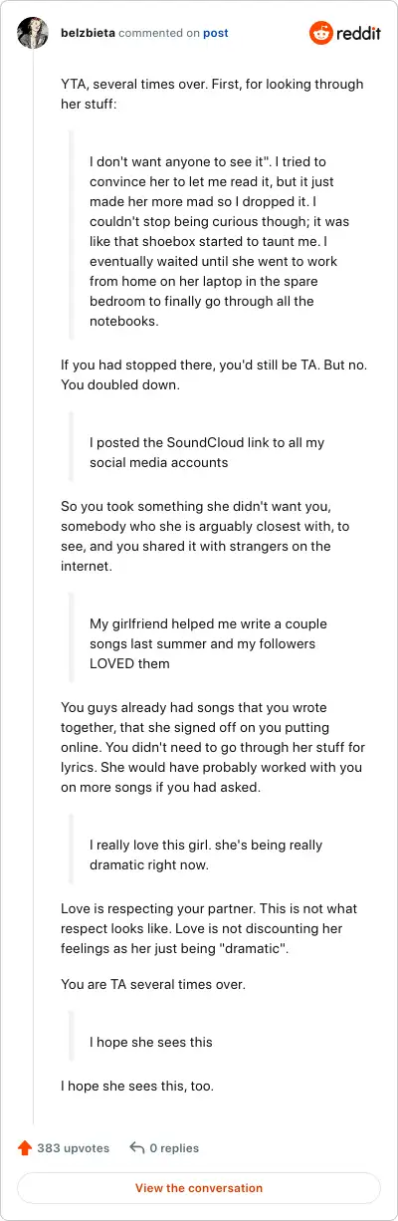The height and width of the screenshot is (1221, 398).
Task: Open "View the conversation" button
Action: coord(199,1188)
